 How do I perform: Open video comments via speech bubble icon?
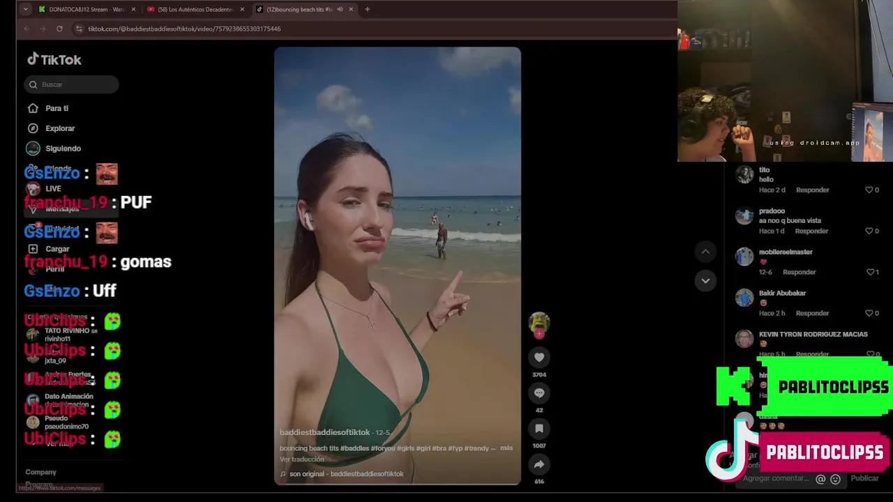tap(539, 393)
